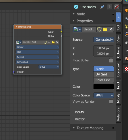Viewport: 128px width, 140px height.
Task: Open the node's Color Space sRGB dropdown
Action: [x=49, y=67]
